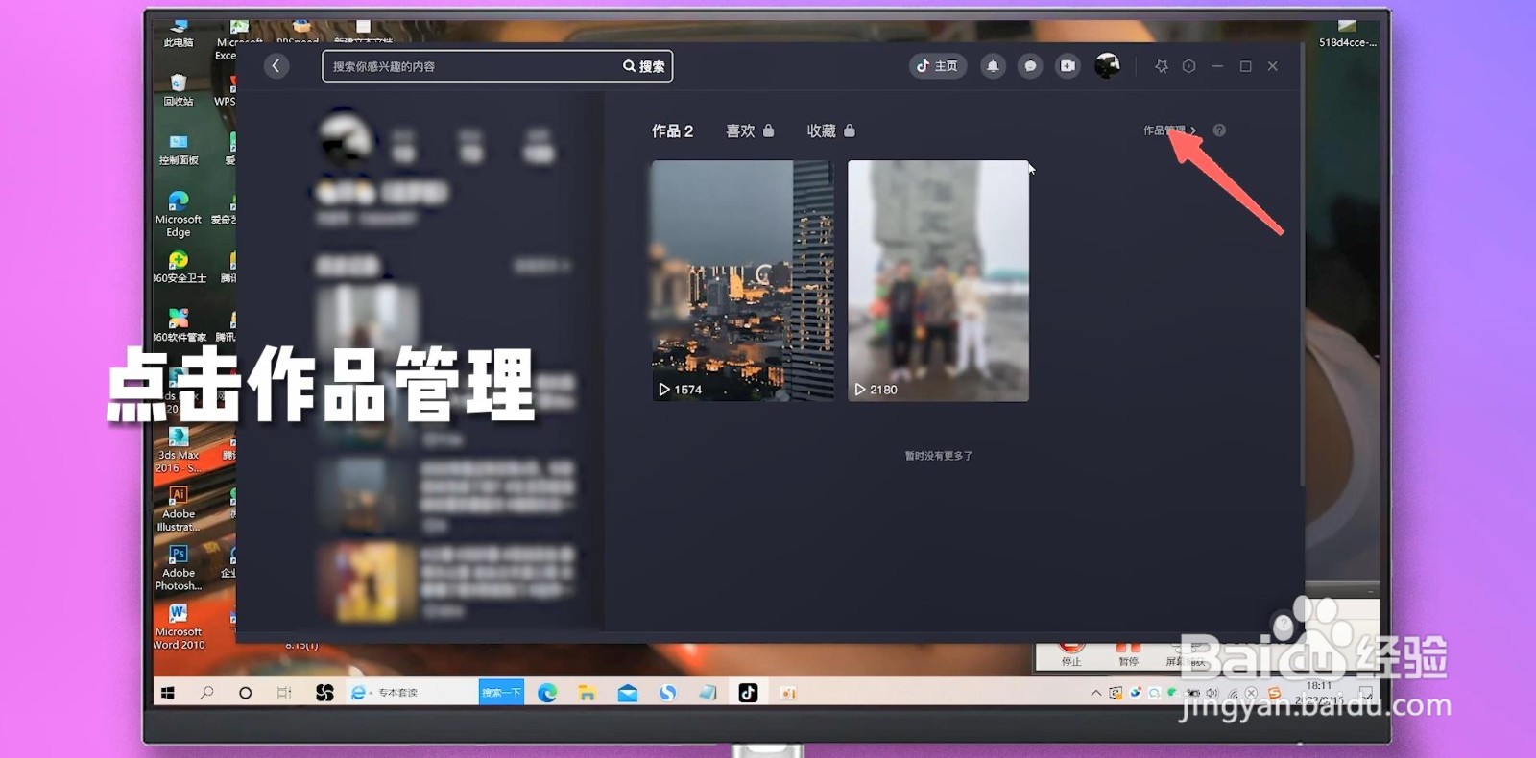Click the 暂停 button in recorder window
Viewport: 1536px width, 758px height.
tap(1128, 655)
